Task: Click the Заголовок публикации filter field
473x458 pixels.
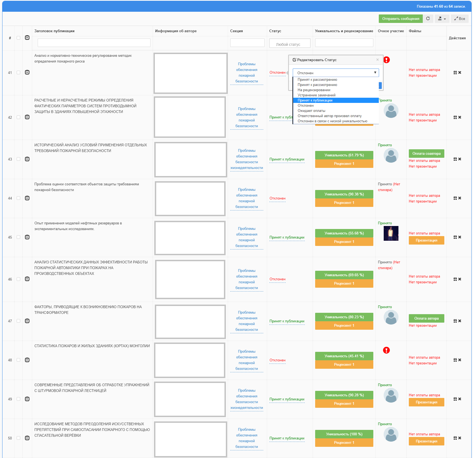Action: click(x=94, y=43)
